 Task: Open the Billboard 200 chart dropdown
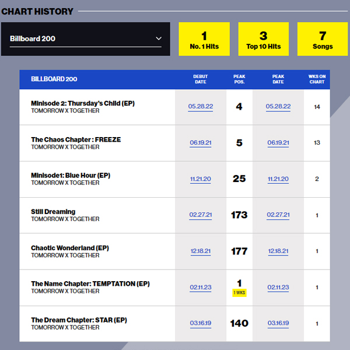coord(86,39)
